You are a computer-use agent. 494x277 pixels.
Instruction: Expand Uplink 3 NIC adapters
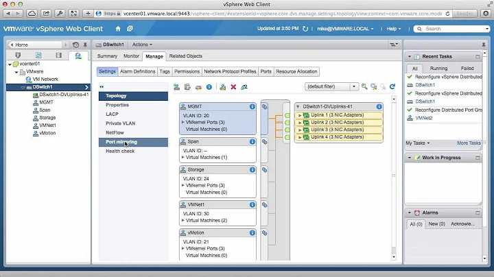click(300, 130)
